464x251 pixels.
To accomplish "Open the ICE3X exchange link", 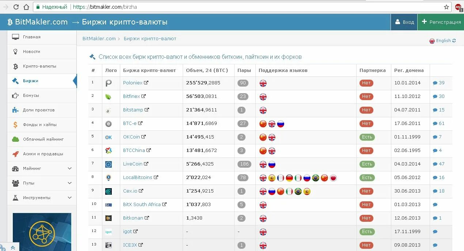I will (130, 245).
